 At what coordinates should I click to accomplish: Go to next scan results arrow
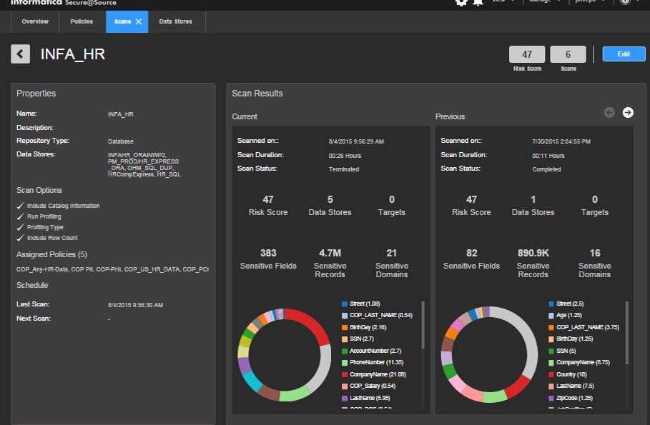(628, 112)
